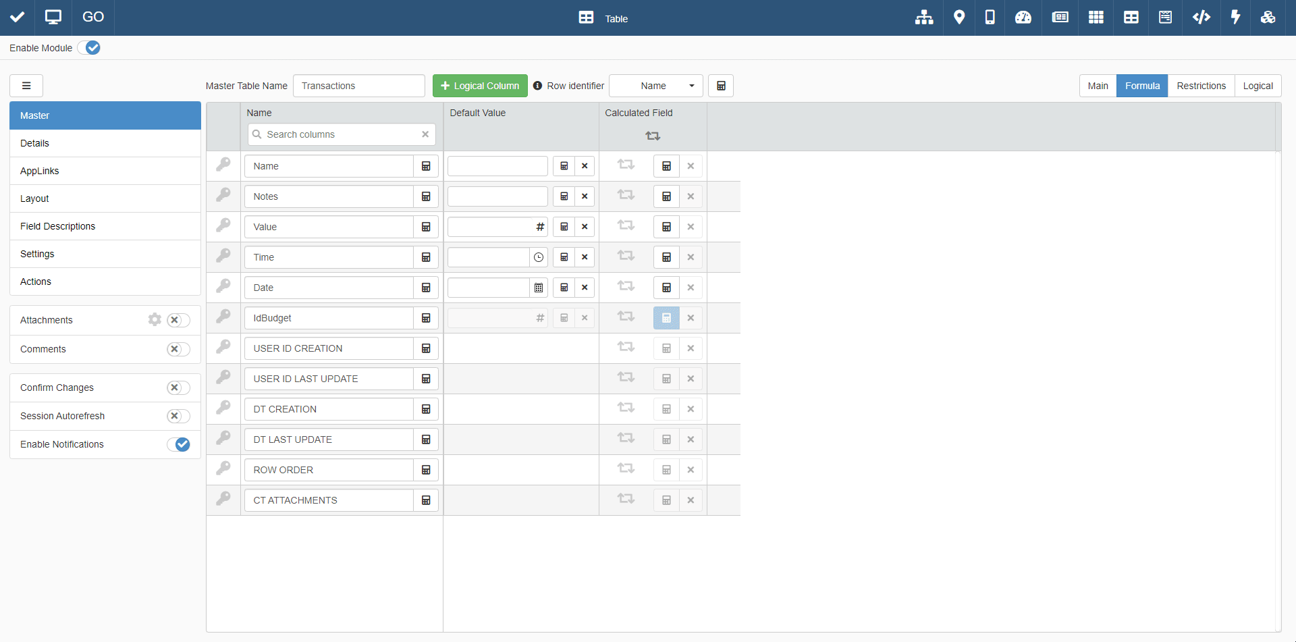
Task: Click the code brackets icon in top bar
Action: tap(1201, 18)
